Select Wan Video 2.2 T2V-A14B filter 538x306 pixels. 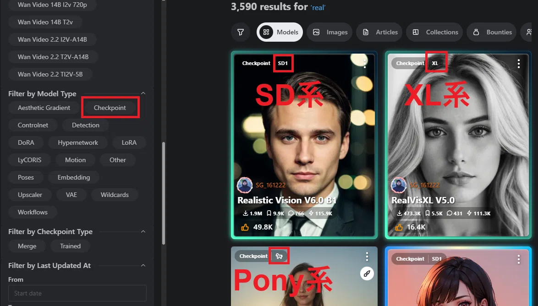pos(53,57)
